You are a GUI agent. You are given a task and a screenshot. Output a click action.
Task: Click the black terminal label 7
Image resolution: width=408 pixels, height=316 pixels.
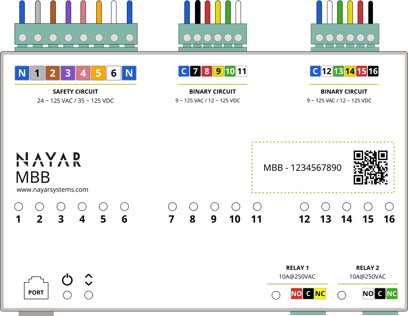click(x=195, y=71)
